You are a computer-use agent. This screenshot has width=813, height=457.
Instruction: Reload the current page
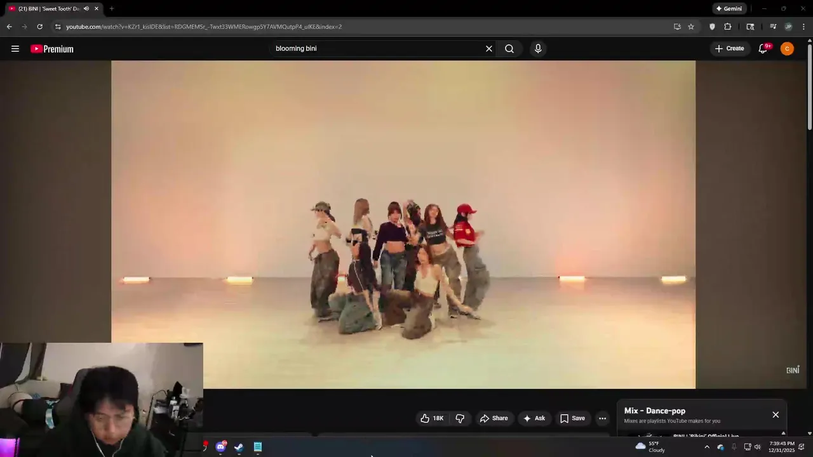tap(39, 27)
